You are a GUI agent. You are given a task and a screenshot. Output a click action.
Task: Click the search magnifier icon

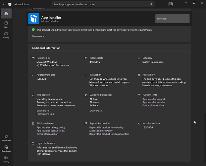(x=151, y=4)
